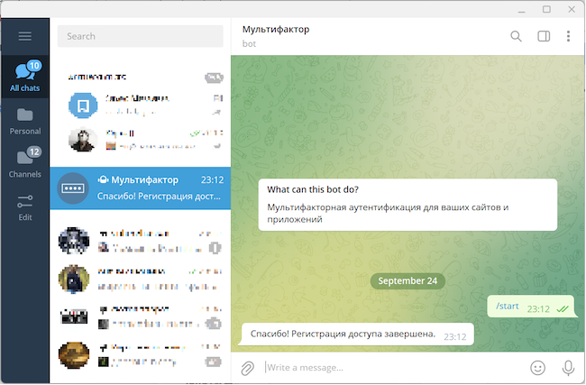Screen dimensions: 586x385
Task: Open the three-dot chat options menu
Action: click(x=568, y=36)
